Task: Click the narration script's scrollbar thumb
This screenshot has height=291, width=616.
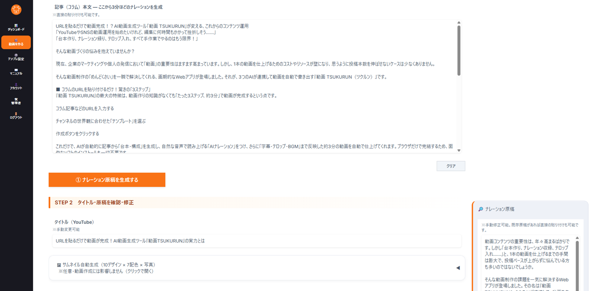Action: (577, 266)
